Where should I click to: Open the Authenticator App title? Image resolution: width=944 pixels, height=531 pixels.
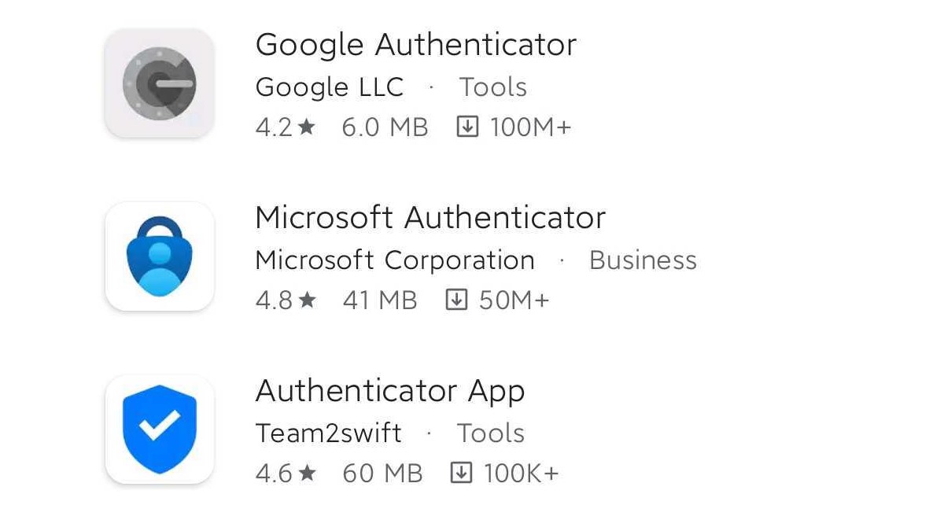click(389, 391)
